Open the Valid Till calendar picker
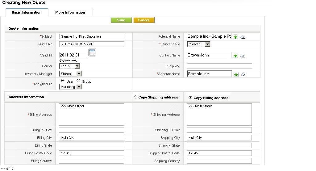This screenshot has width=316, height=171. (92, 52)
